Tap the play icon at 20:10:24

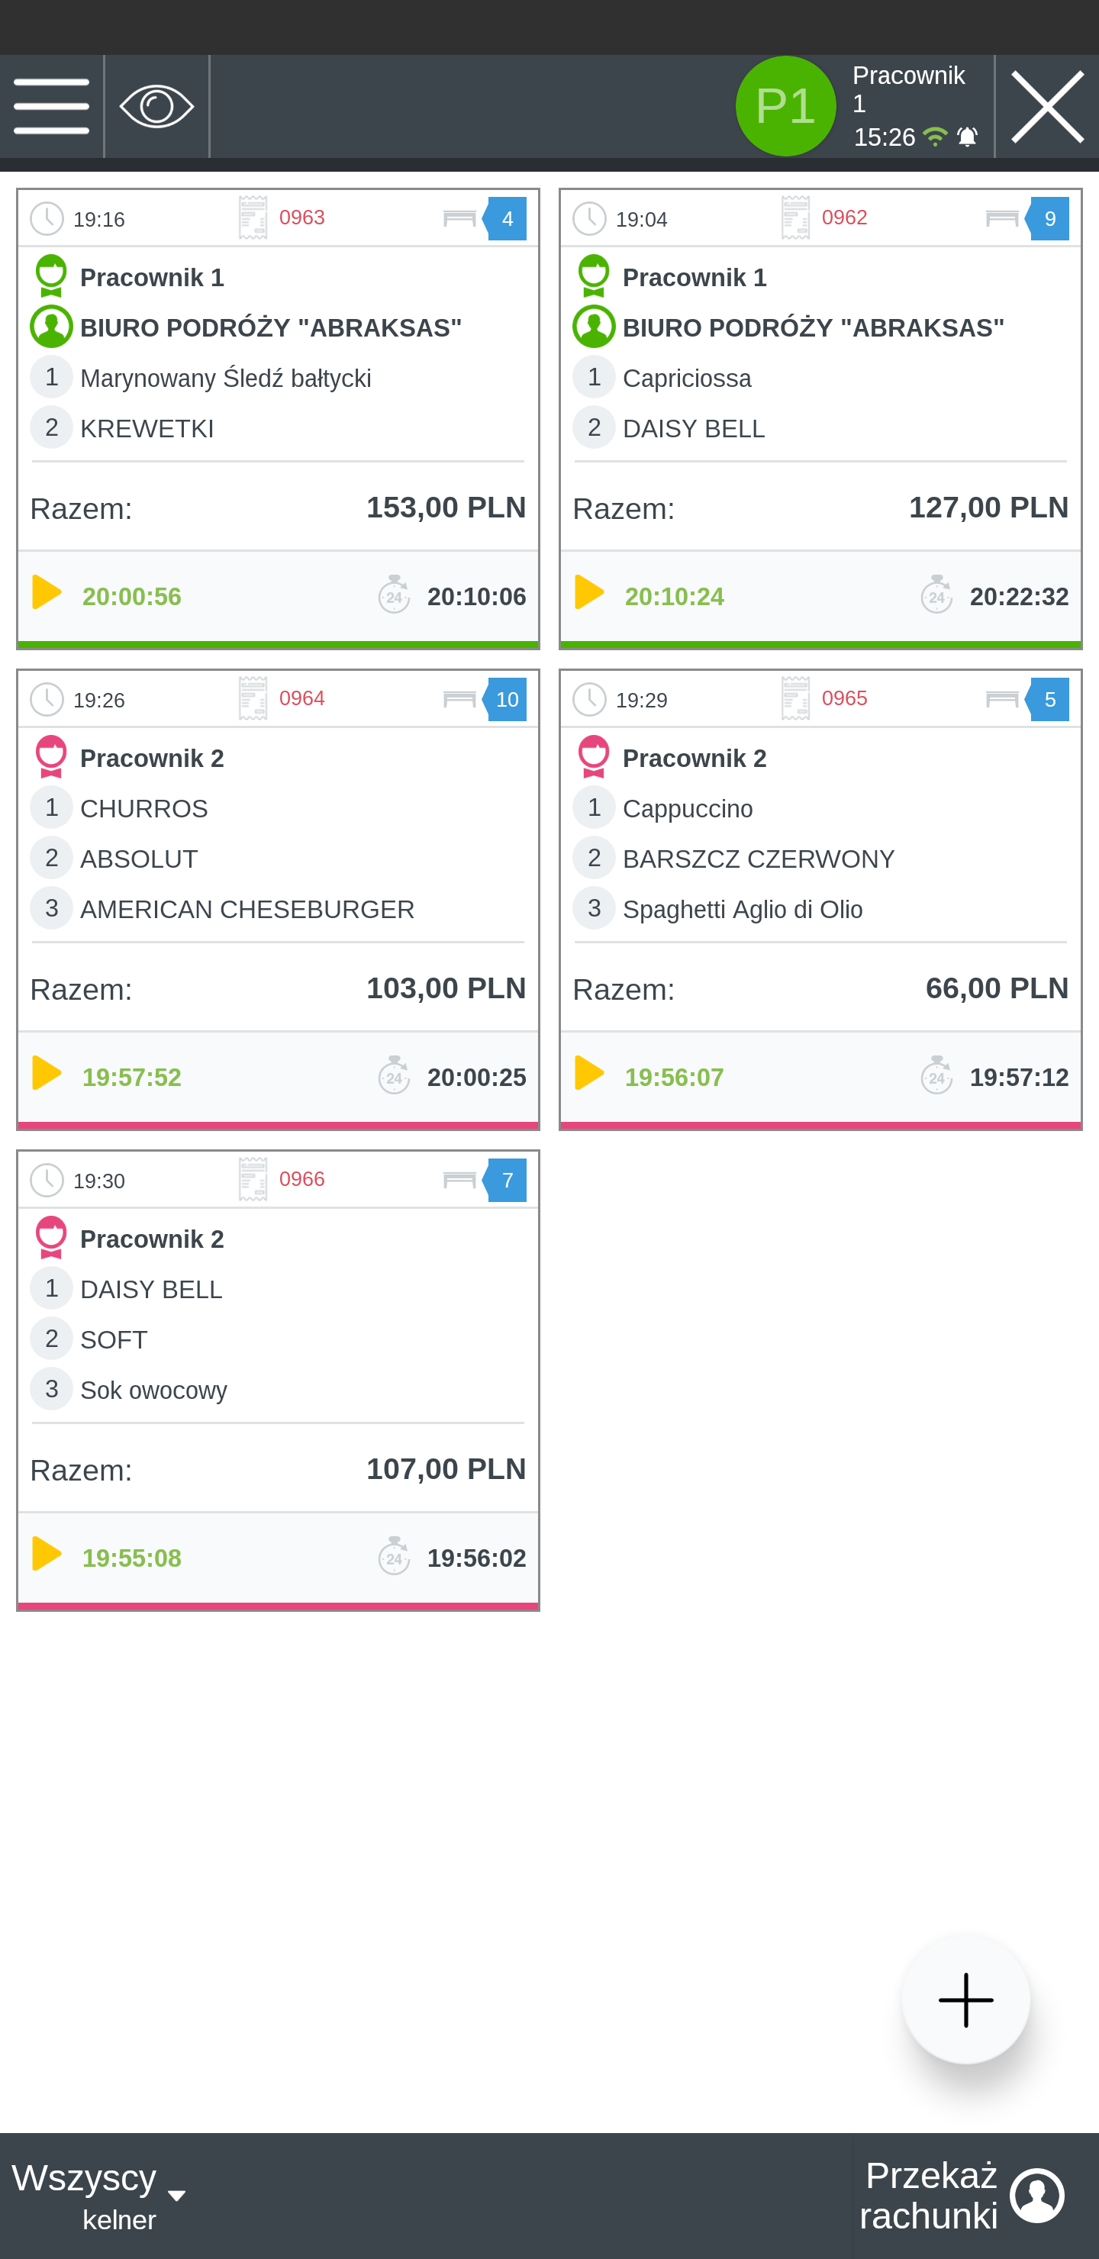click(588, 592)
